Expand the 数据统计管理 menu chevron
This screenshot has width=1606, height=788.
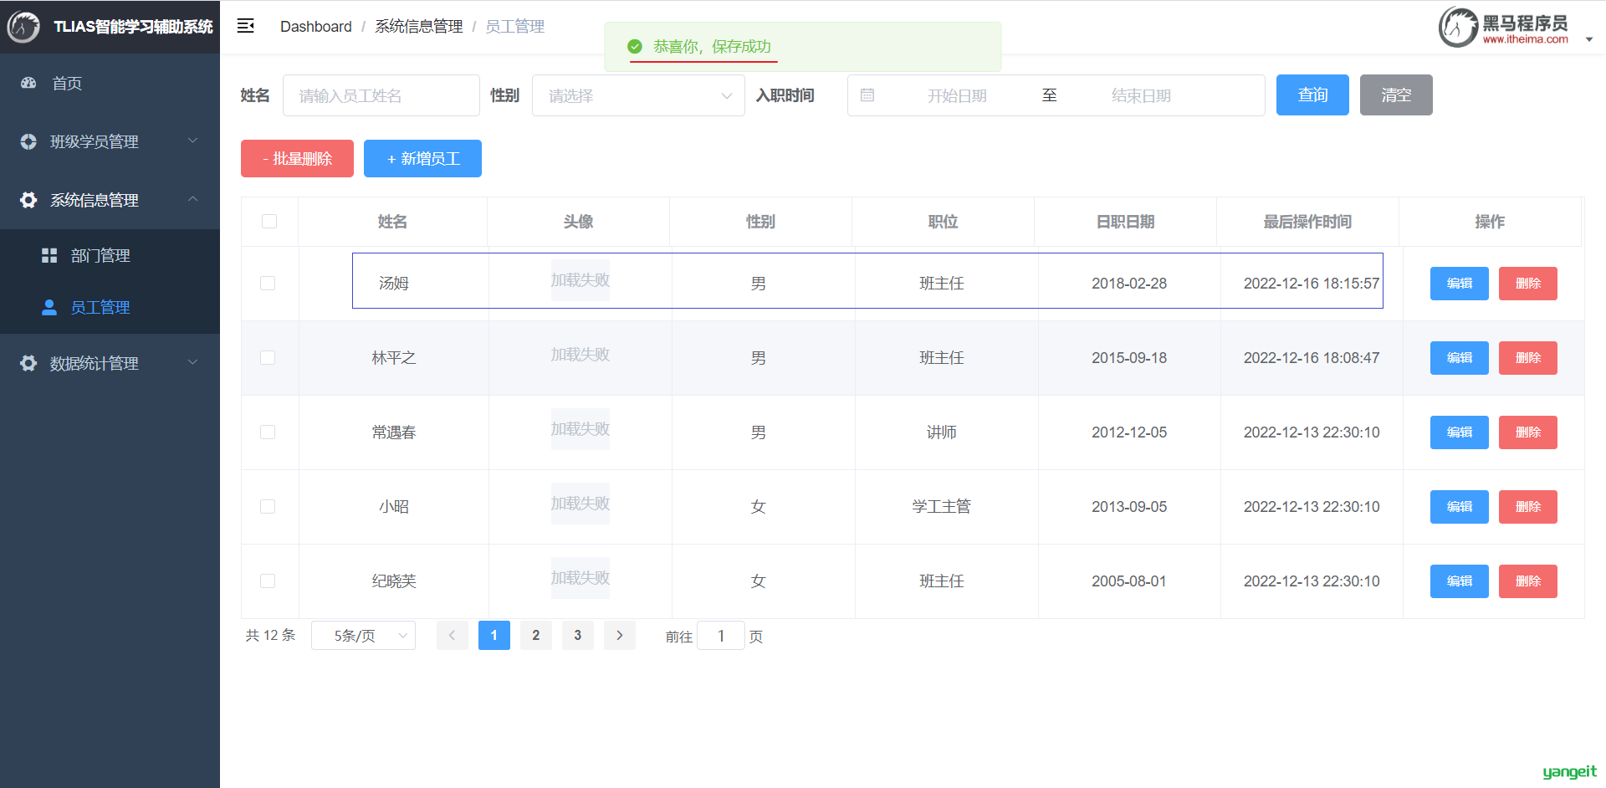click(x=193, y=362)
